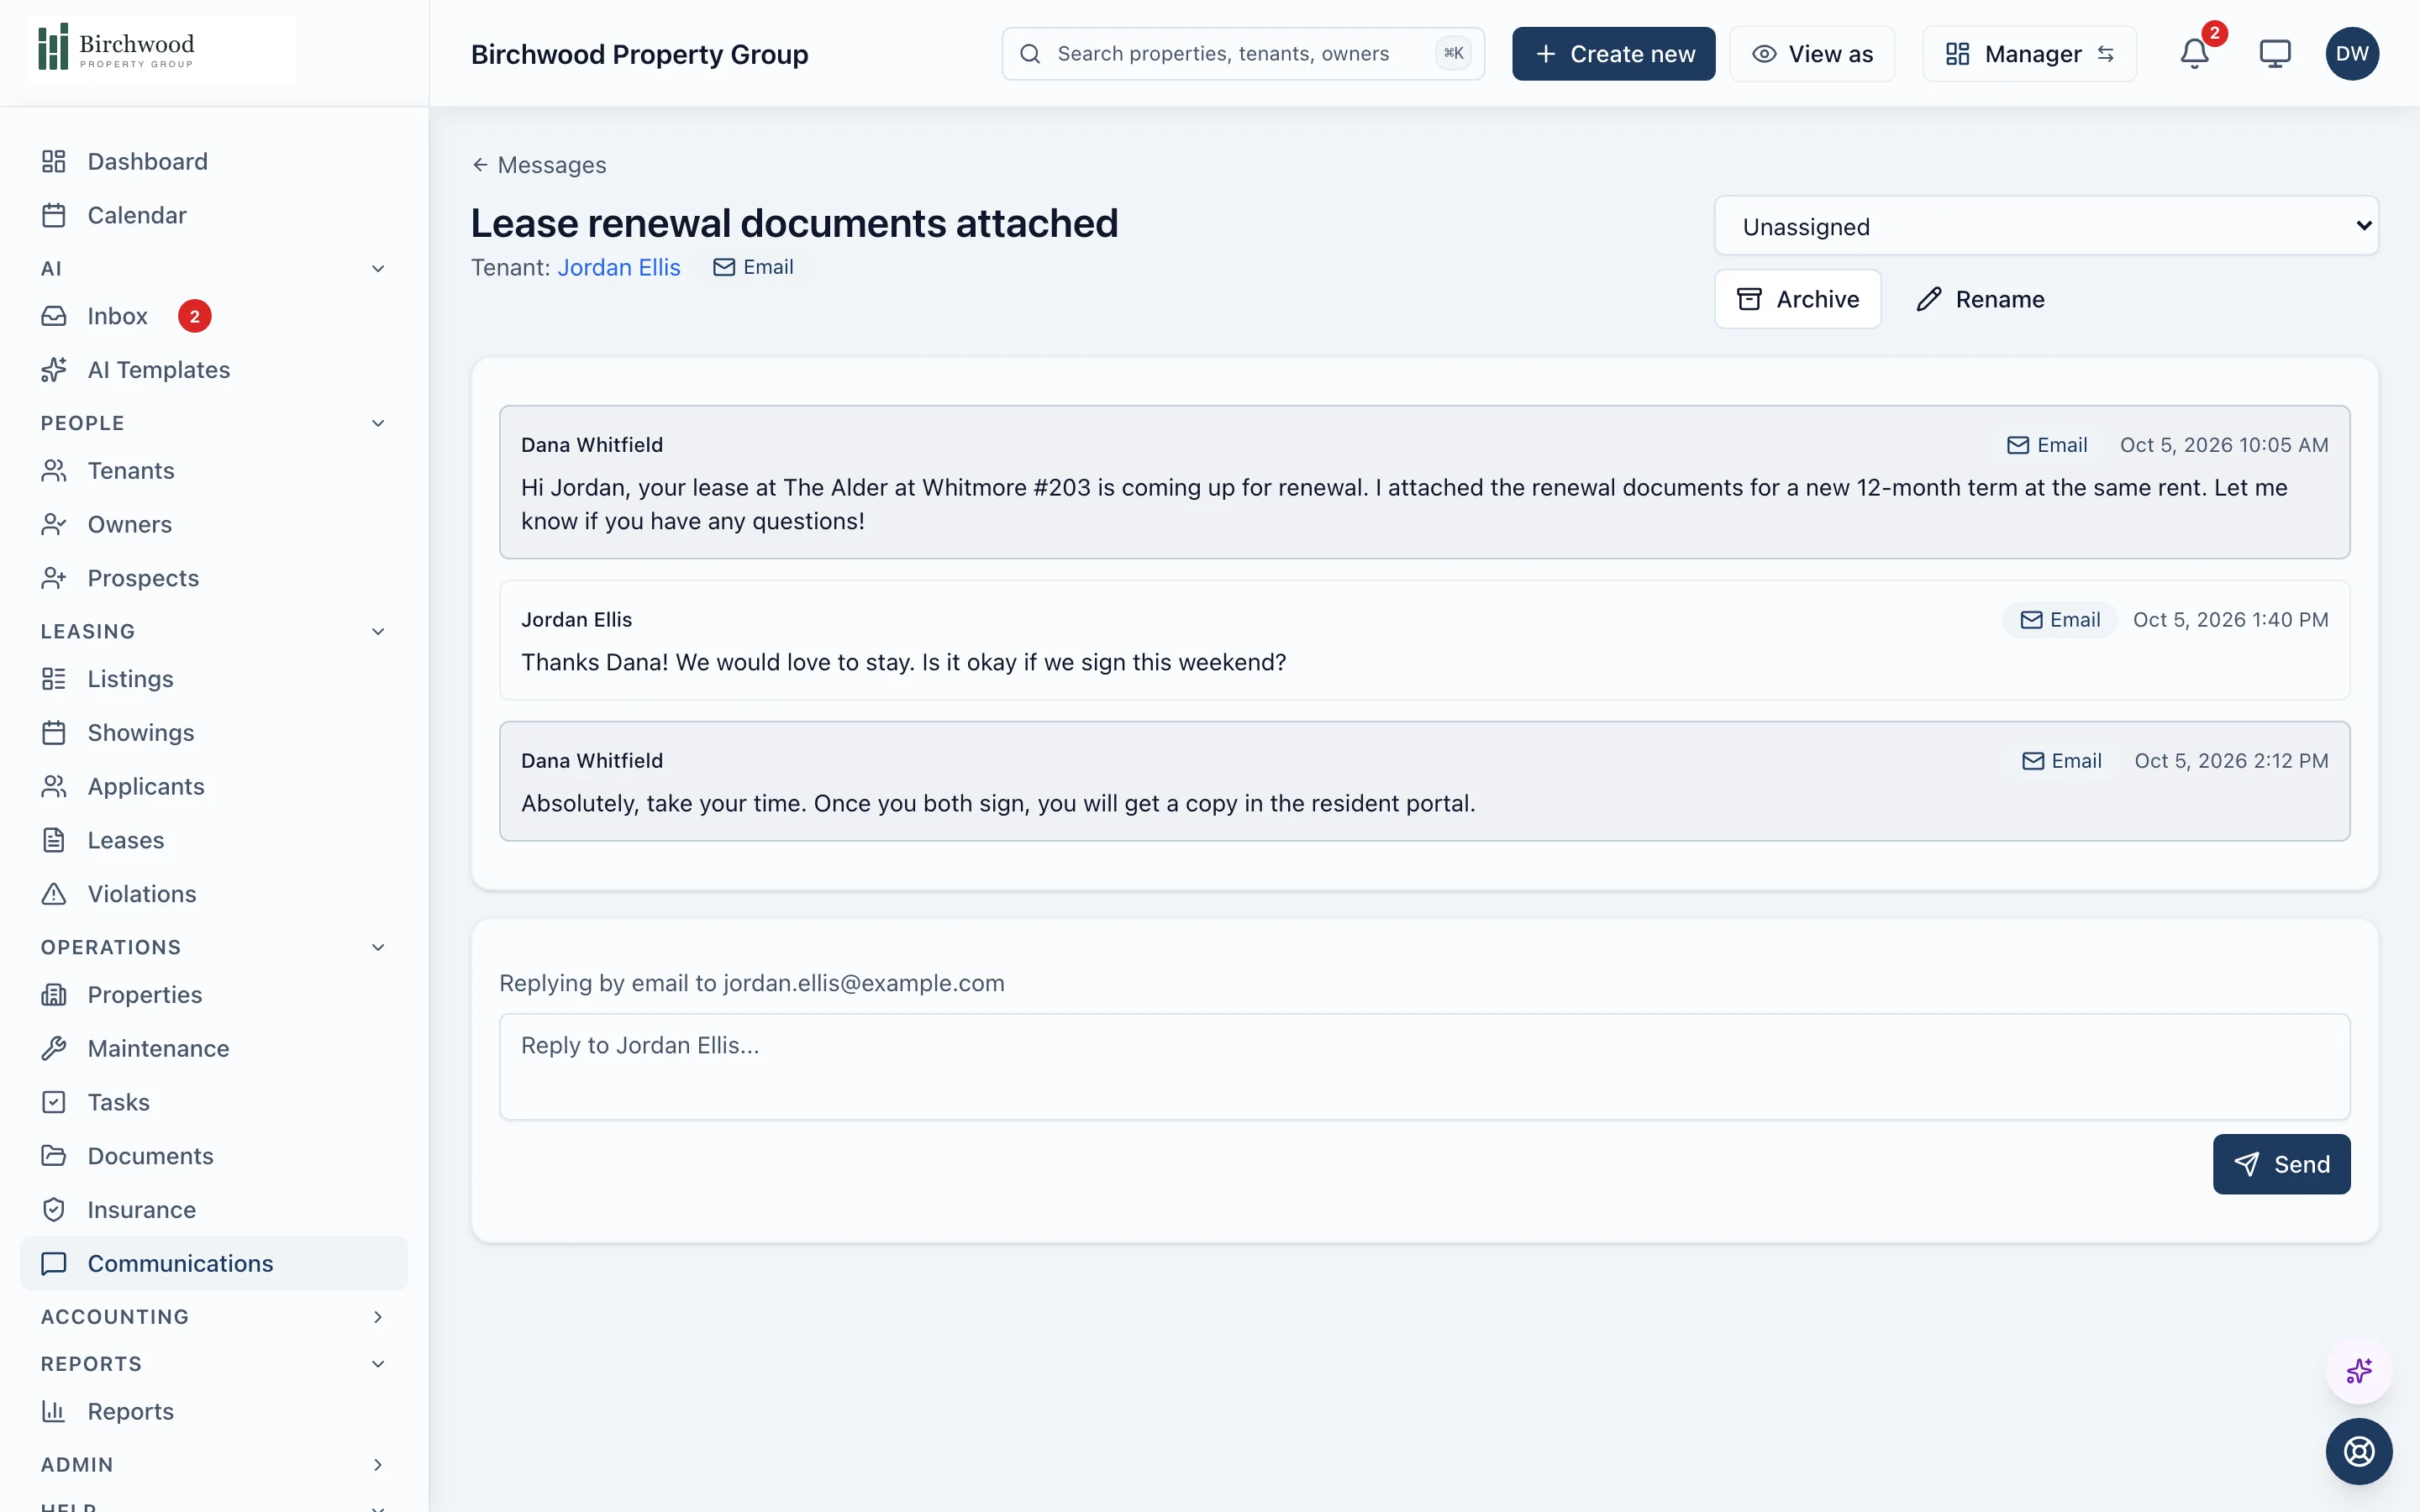Open the help lifebuoy button
The image size is (2420, 1512).
pos(2359,1451)
